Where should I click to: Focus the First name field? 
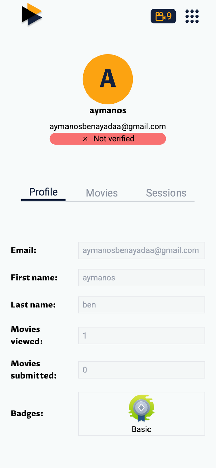pos(141,278)
